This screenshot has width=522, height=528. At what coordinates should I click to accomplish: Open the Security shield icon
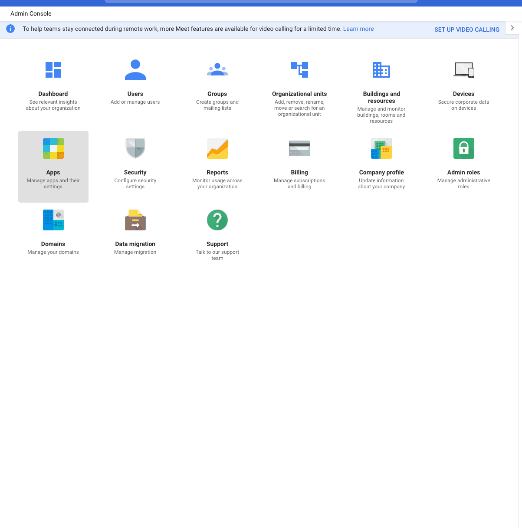135,148
